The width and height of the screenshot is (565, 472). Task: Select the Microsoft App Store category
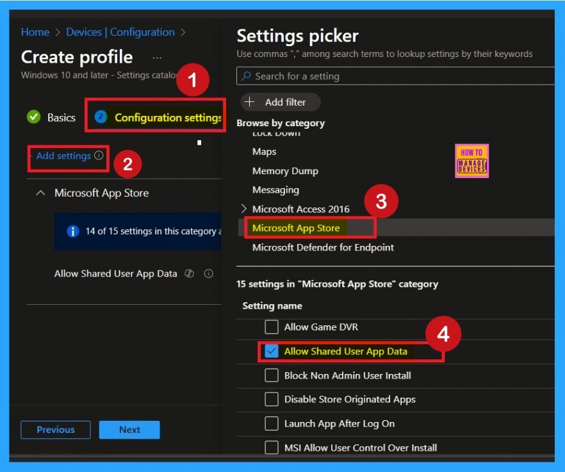[x=296, y=228]
